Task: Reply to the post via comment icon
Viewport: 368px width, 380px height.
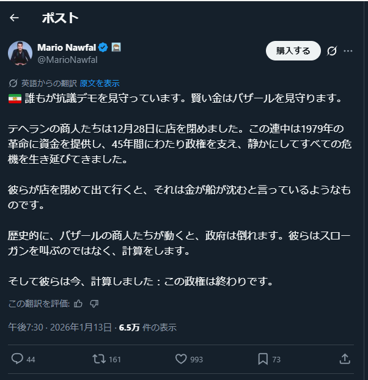Action: [17, 359]
